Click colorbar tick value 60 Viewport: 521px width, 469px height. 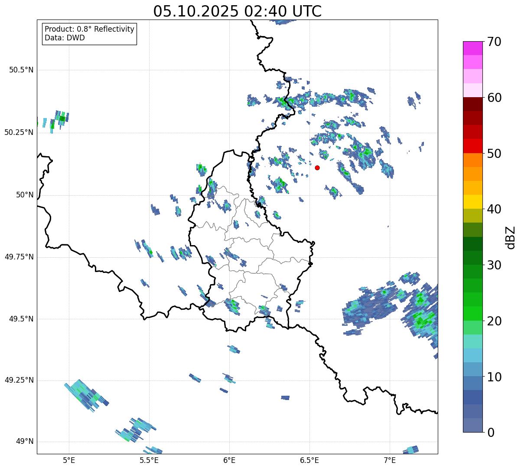click(x=494, y=98)
